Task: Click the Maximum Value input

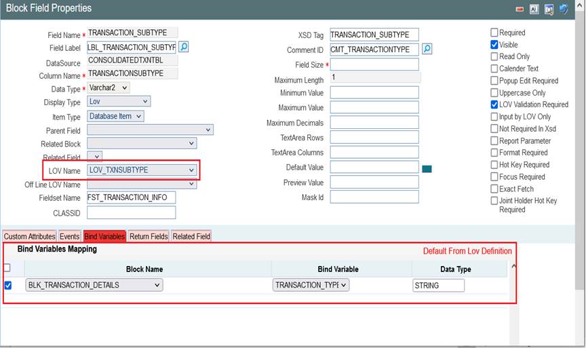Action: (374, 107)
